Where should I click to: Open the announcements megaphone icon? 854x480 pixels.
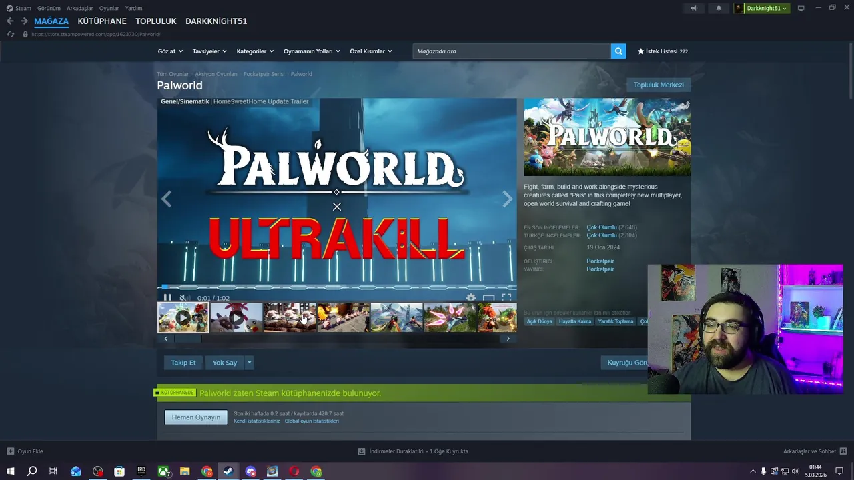(x=694, y=8)
